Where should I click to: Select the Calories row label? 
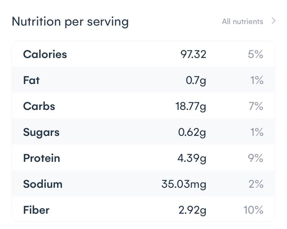point(45,54)
